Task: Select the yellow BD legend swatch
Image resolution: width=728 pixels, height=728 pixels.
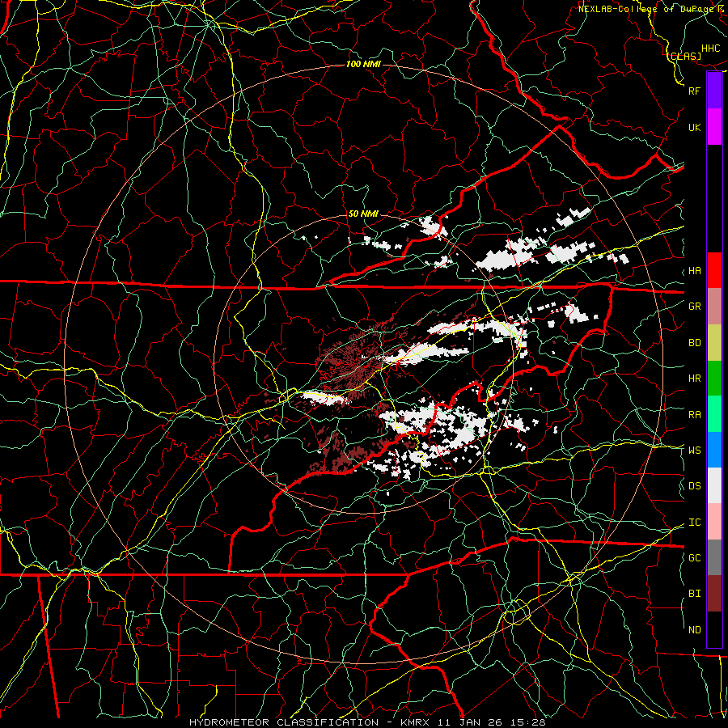Action: 714,343
